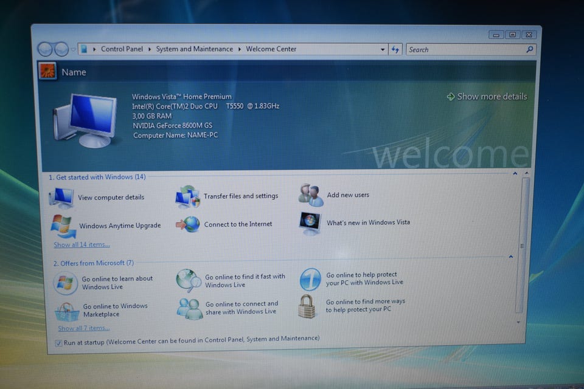The height and width of the screenshot is (389, 584).
Task: Click Go online to learn about Windows Live text
Action: click(117, 283)
